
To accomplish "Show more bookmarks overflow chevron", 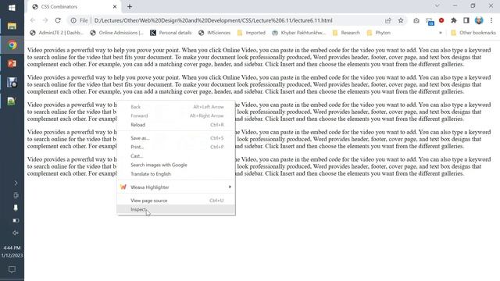I will coord(441,33).
